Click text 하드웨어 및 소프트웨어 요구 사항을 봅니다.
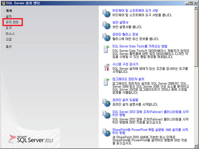 tap(142, 15)
